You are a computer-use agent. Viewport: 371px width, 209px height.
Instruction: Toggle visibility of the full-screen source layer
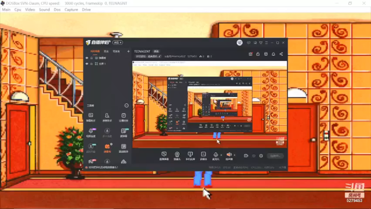pyautogui.click(x=87, y=64)
